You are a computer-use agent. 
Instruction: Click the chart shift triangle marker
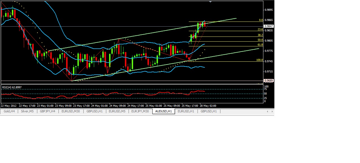pyautogui.click(x=210, y=2)
